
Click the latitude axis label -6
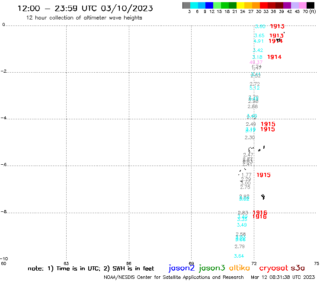3,165
